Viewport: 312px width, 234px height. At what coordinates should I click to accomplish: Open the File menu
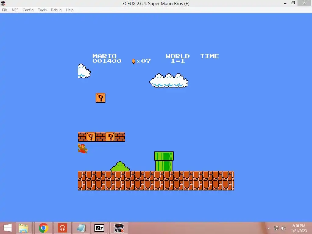point(5,10)
